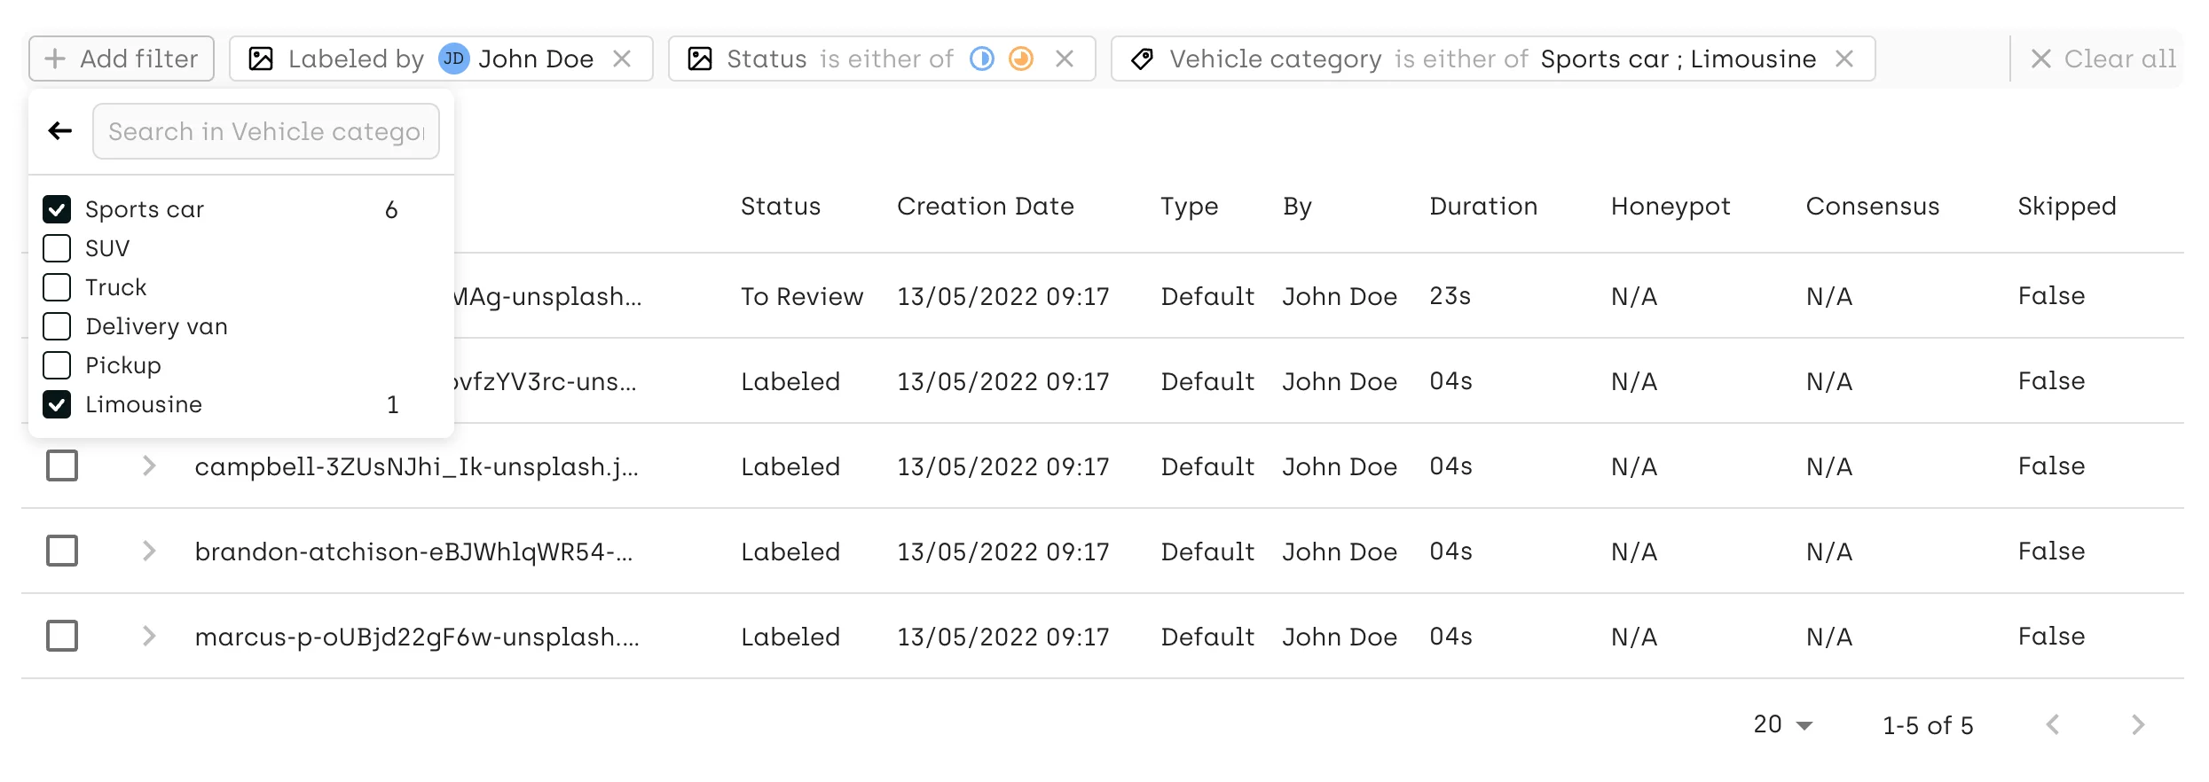Click the Sports car count 6

[x=391, y=210]
